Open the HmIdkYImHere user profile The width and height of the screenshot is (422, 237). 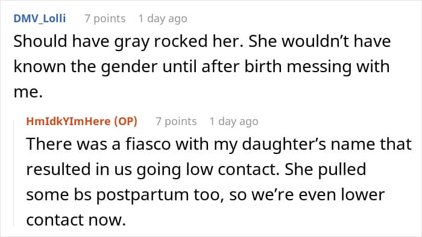coord(68,122)
